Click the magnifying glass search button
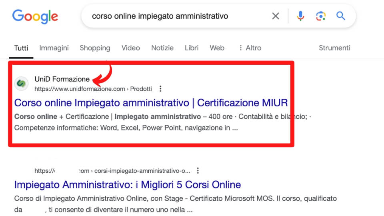 point(341,16)
